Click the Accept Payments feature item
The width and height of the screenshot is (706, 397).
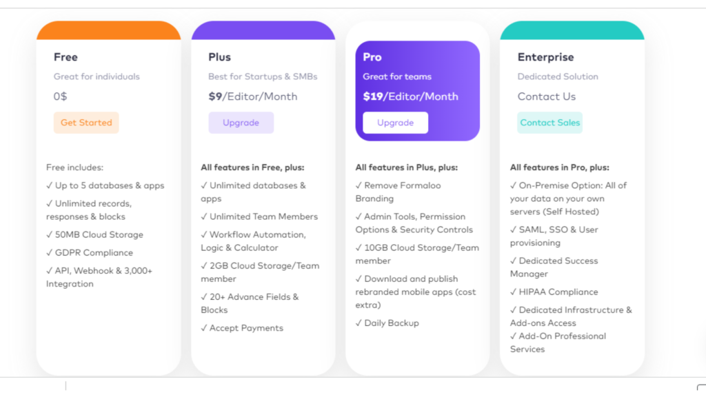(242, 328)
